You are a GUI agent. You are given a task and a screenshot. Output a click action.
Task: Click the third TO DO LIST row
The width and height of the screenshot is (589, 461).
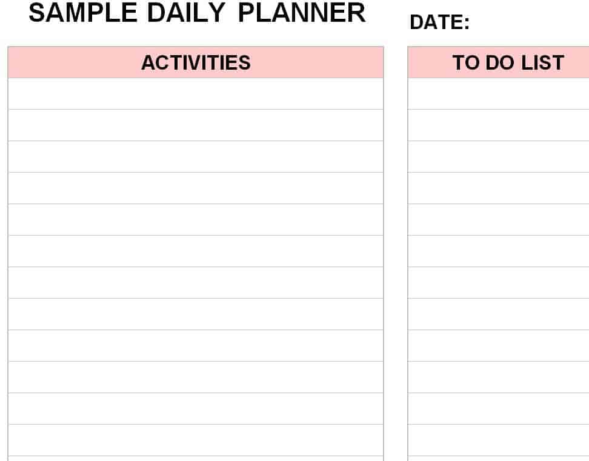(x=498, y=157)
